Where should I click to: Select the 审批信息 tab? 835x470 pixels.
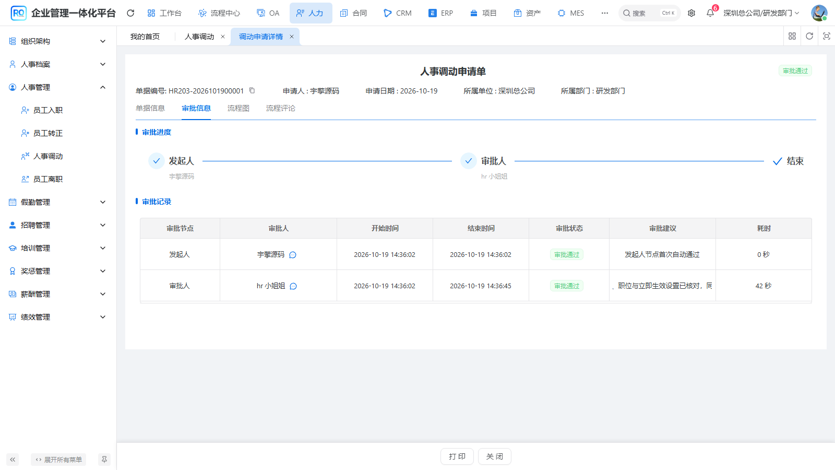[x=196, y=108]
